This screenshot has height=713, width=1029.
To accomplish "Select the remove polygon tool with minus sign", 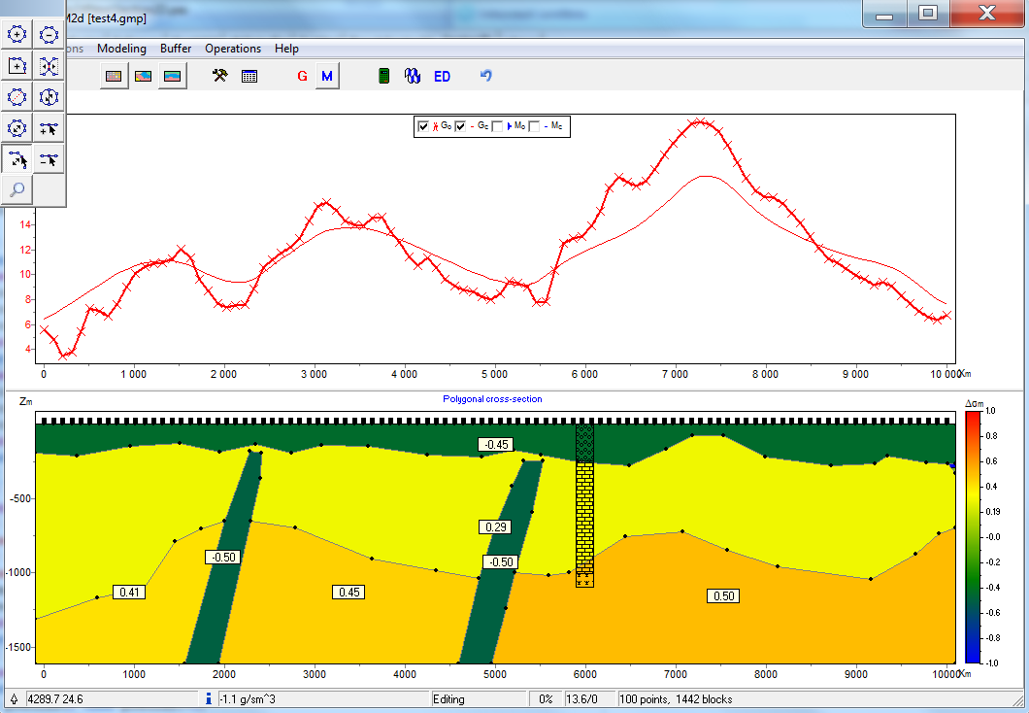I will coord(49,35).
